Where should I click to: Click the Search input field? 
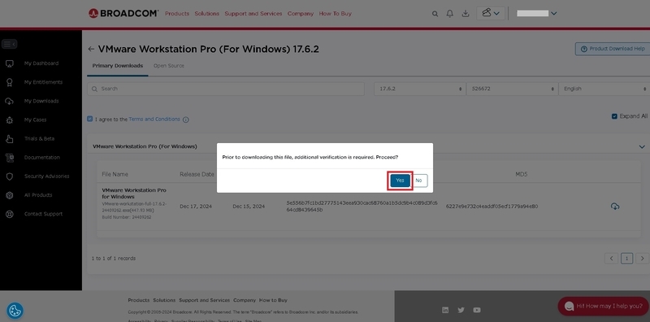(x=226, y=89)
